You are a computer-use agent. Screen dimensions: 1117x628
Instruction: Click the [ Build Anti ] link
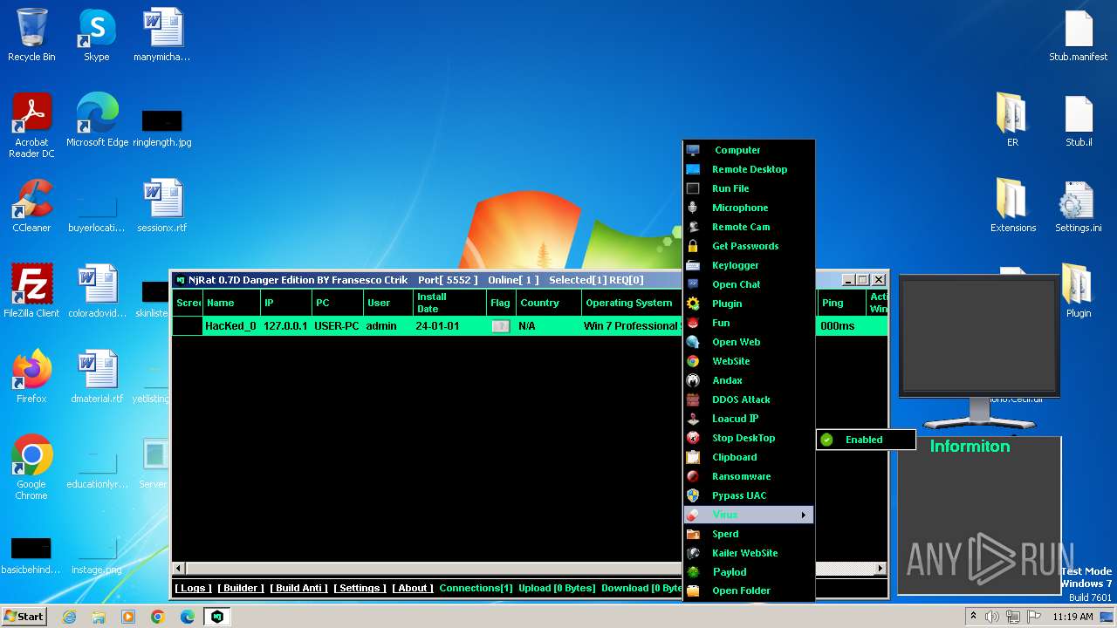click(298, 588)
